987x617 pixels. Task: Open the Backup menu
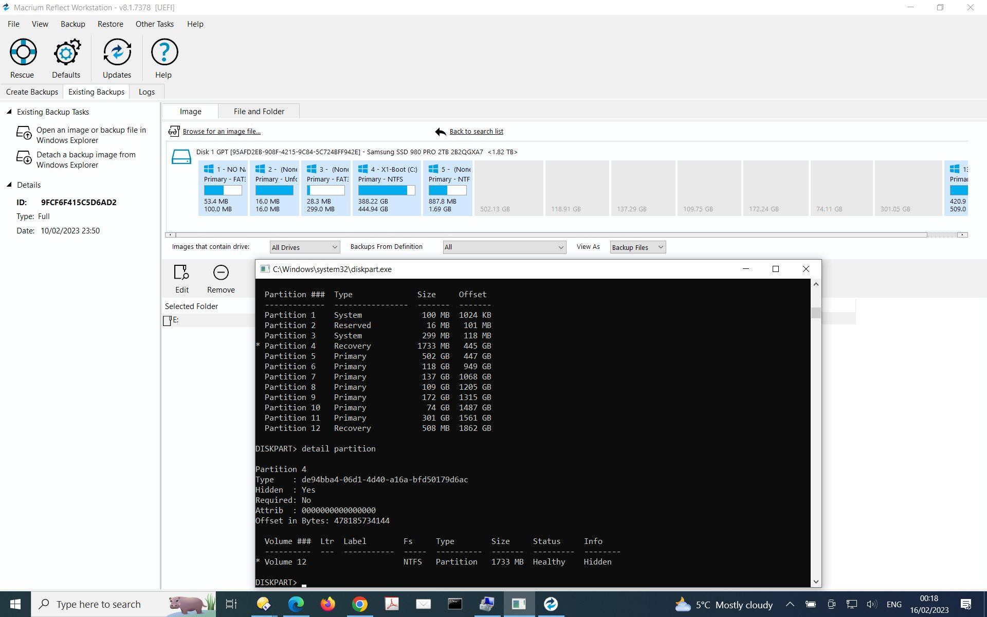(73, 24)
